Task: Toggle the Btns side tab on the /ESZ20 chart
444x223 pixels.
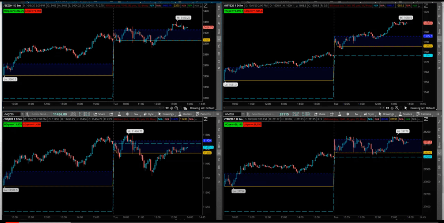Action: 219,31
